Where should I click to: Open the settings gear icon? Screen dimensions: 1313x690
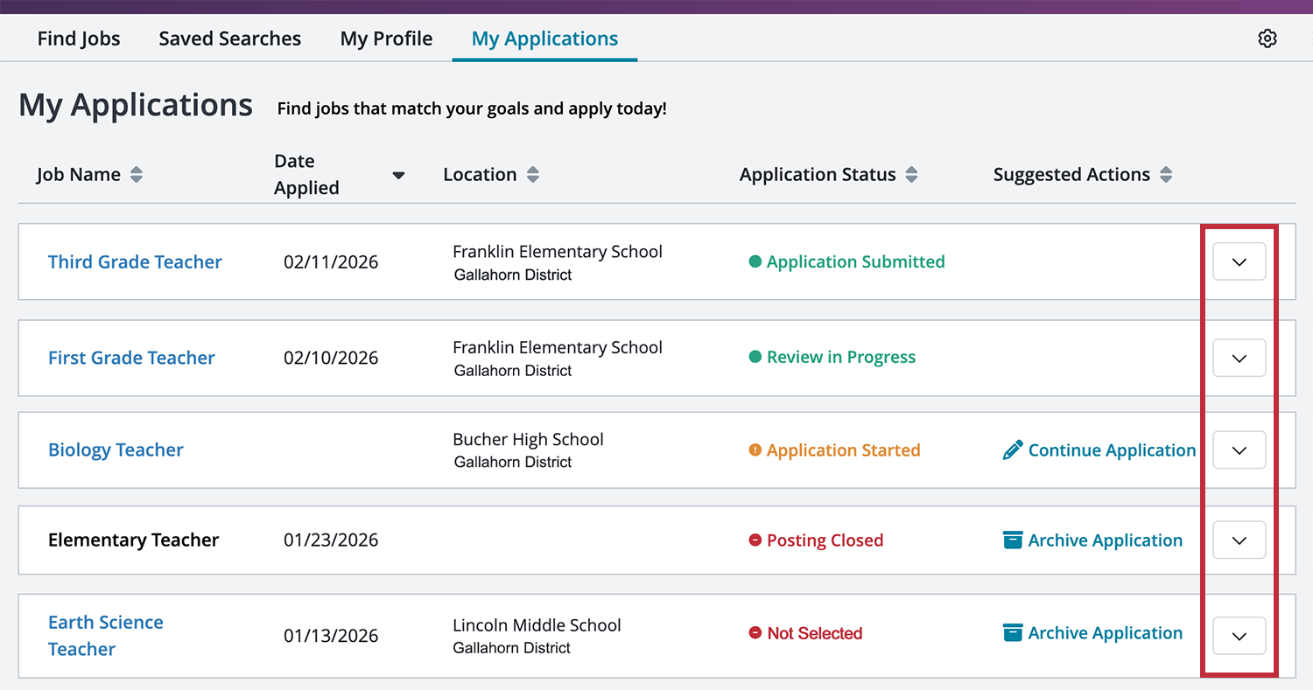coord(1267,38)
